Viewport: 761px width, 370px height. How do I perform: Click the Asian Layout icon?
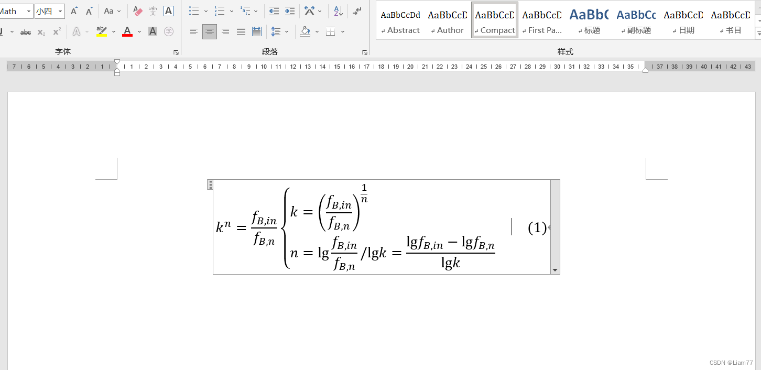(x=309, y=11)
